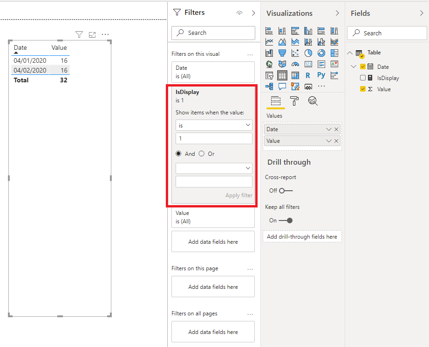Switch to the Format paint roller tab
The height and width of the screenshot is (347, 429).
tap(294, 101)
